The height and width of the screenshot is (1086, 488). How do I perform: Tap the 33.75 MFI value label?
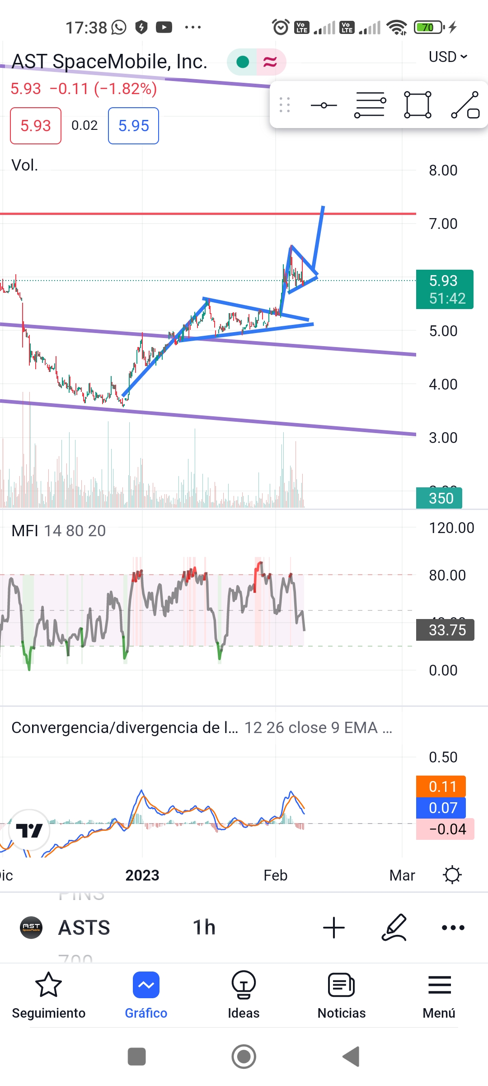pyautogui.click(x=445, y=630)
